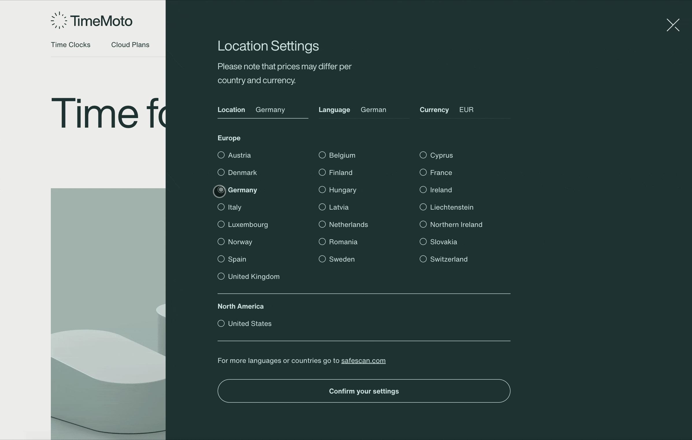Select Austria as your location
This screenshot has height=440, width=692.
click(x=221, y=155)
